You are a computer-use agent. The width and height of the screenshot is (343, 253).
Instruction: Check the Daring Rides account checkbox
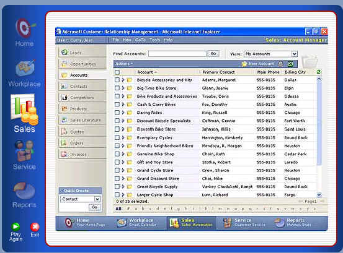coord(117,113)
